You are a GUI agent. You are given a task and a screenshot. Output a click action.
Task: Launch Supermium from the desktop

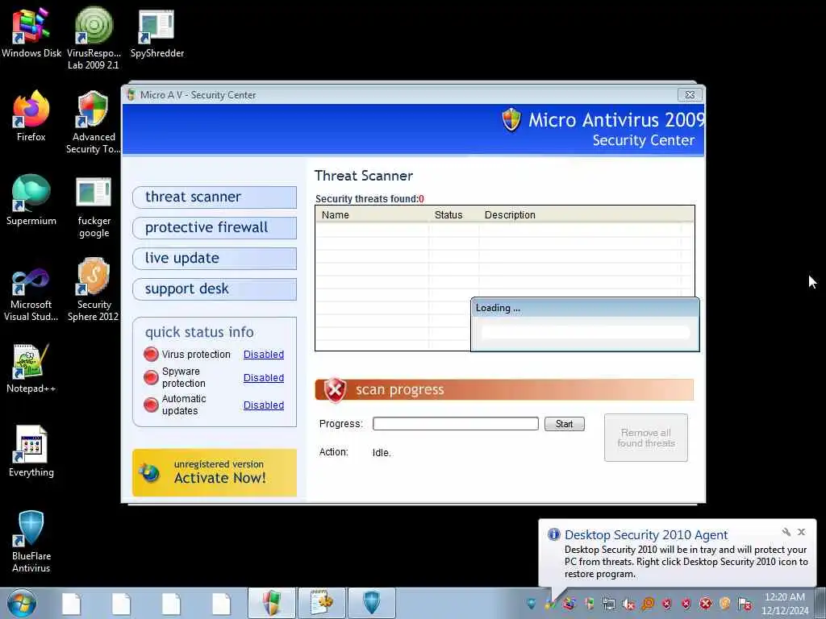click(31, 201)
